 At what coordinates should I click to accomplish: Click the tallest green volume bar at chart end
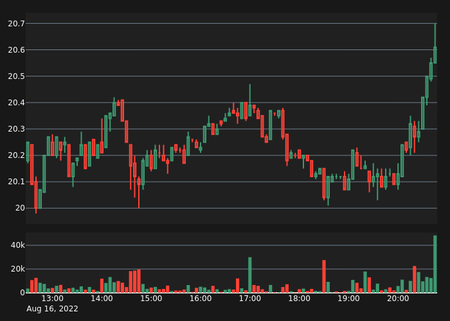tap(435, 264)
